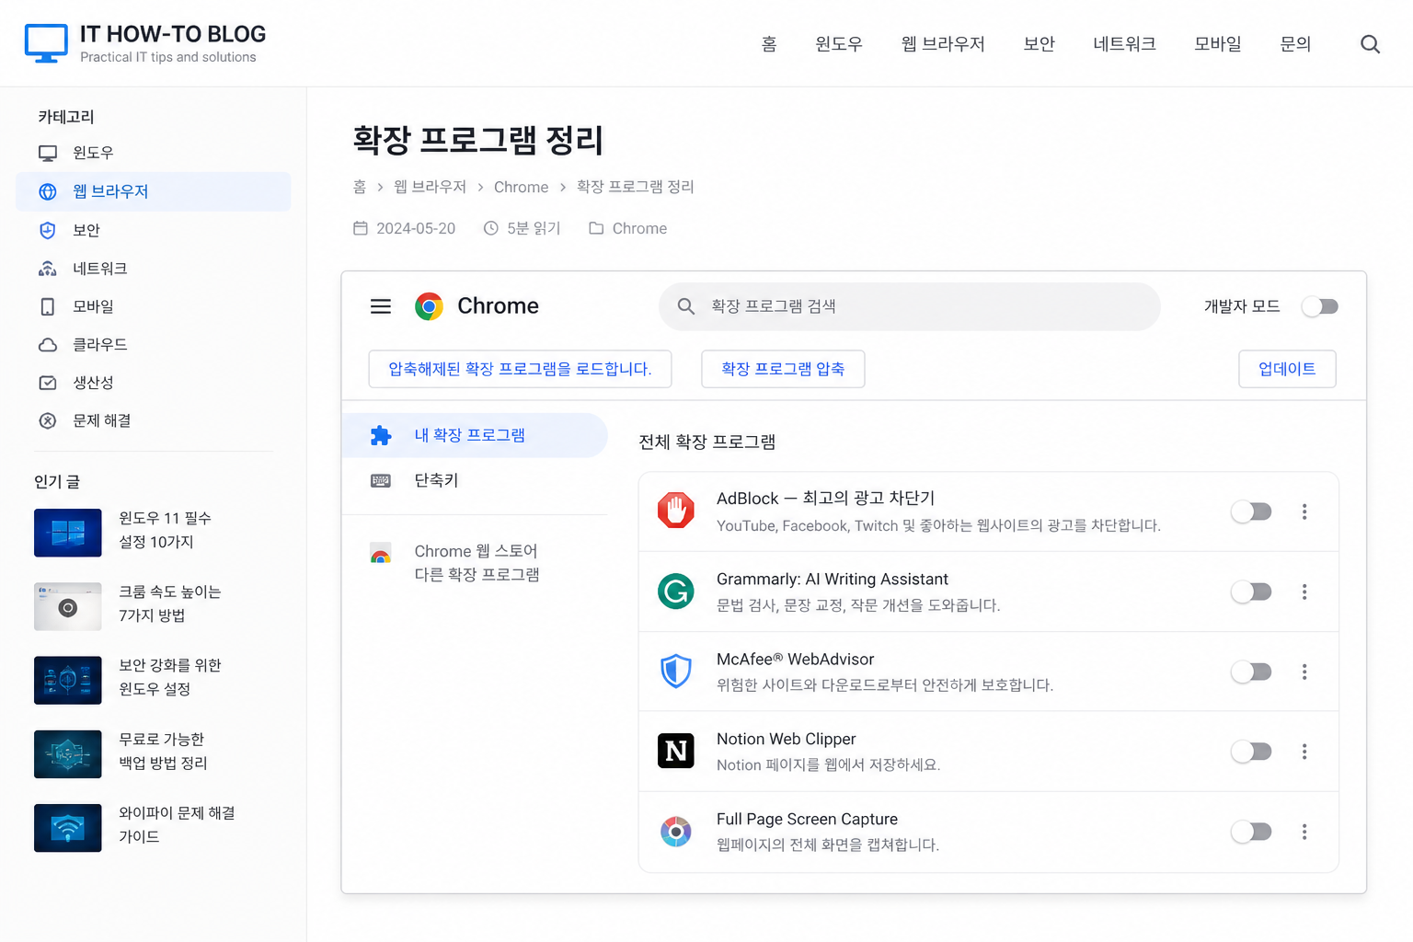Click the checkbox icon beside 생산성
Viewport: 1413px width, 942px height.
pyautogui.click(x=48, y=383)
